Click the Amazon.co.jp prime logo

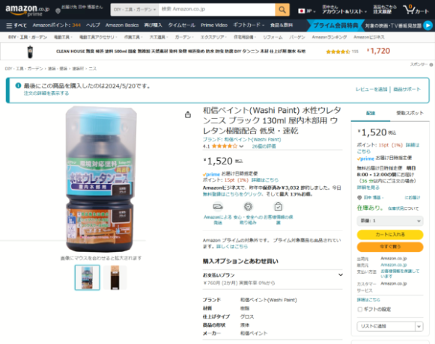pos(27,10)
